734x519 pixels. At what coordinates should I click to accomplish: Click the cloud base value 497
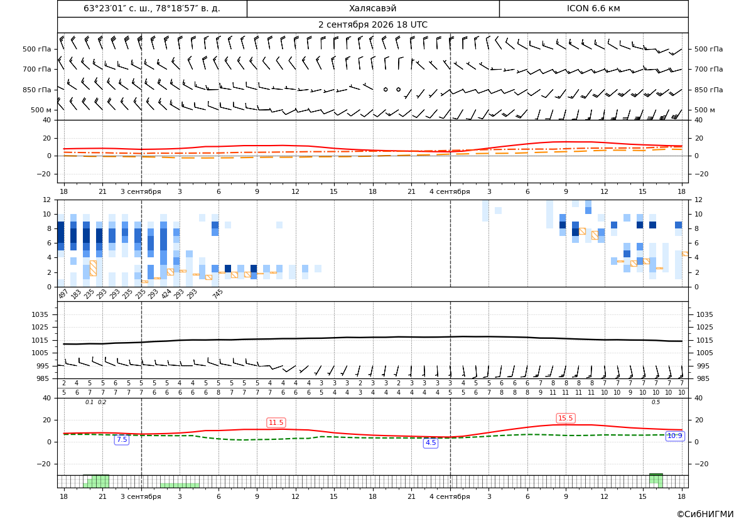coord(63,294)
